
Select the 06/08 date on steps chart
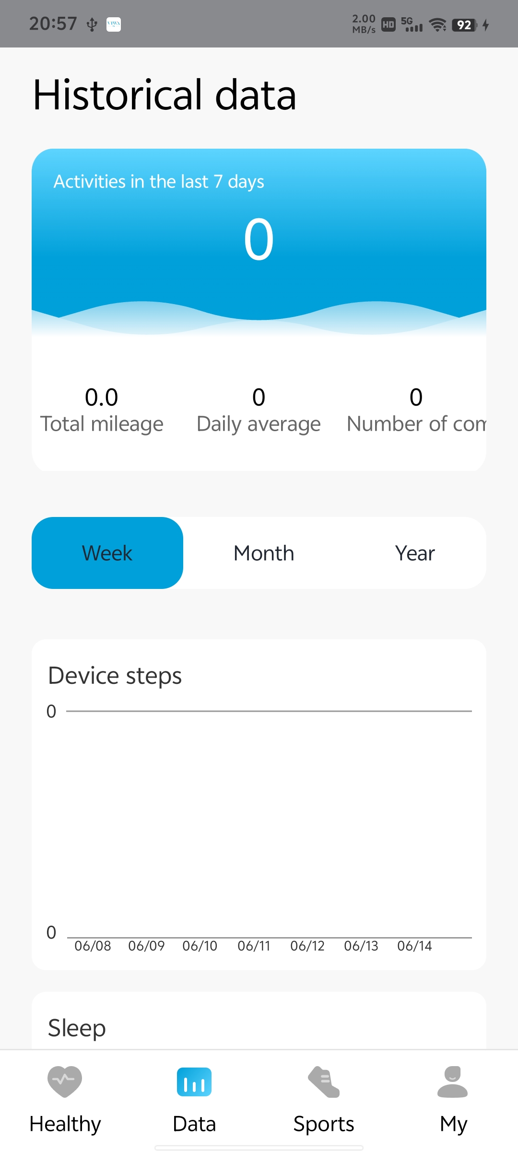click(x=93, y=946)
